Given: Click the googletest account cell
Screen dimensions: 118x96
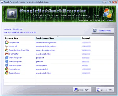Looking at the screenshot, I should (x=40, y=58).
